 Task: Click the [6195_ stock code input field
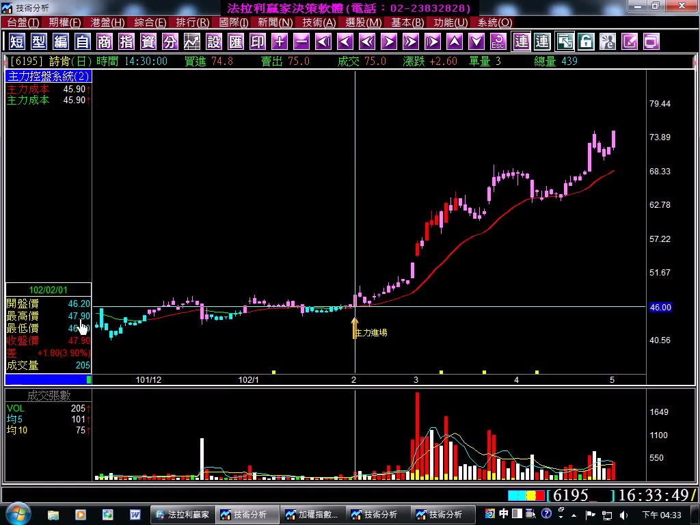(580, 495)
